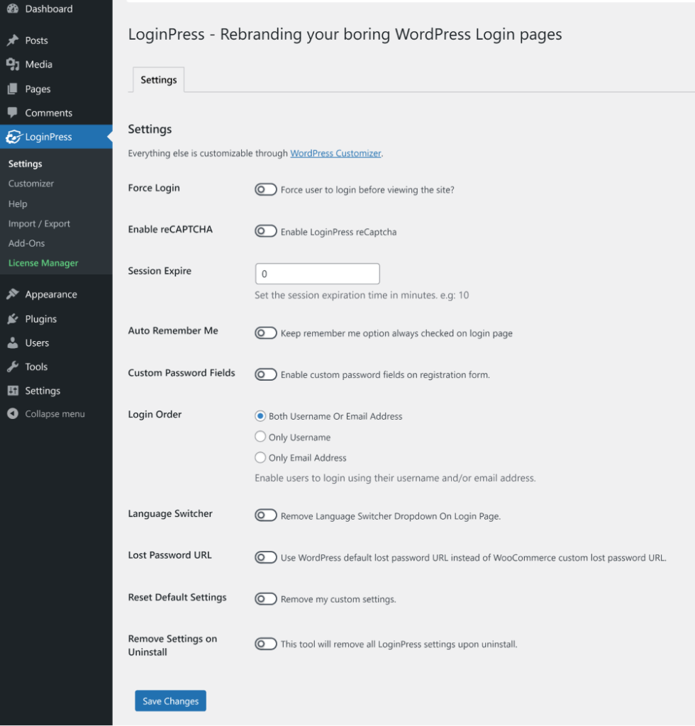Open LoginPress Help submenu
The image size is (695, 726).
pos(18,203)
